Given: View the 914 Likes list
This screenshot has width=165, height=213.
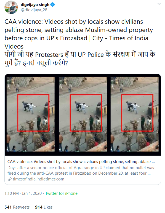Looking at the screenshot, I should (x=44, y=207).
